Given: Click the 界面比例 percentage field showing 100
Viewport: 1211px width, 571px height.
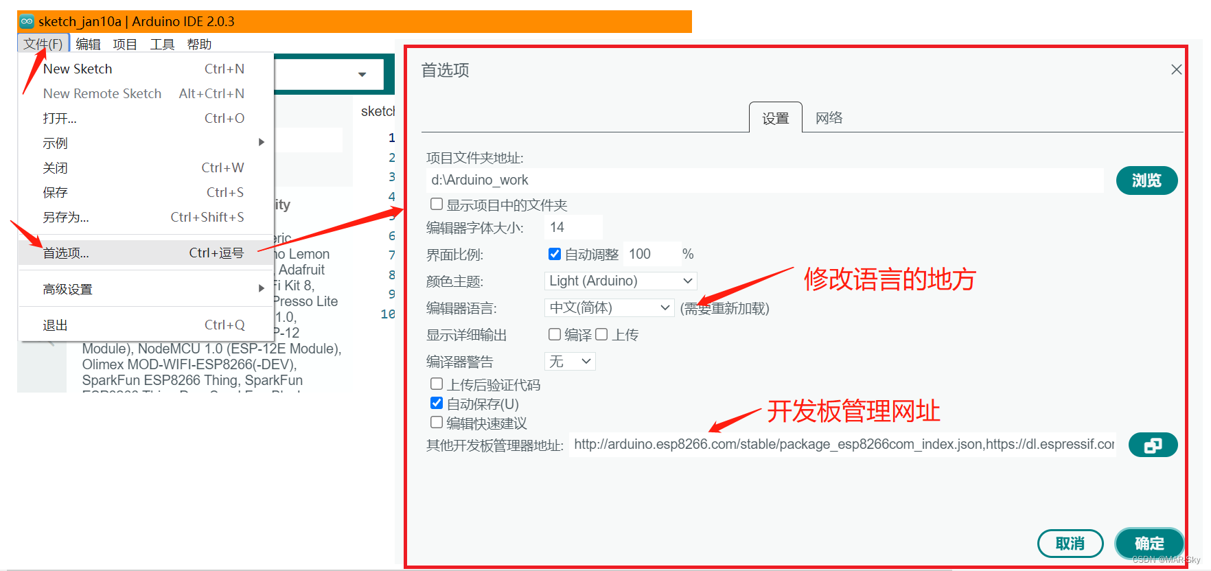Looking at the screenshot, I should pyautogui.click(x=651, y=254).
